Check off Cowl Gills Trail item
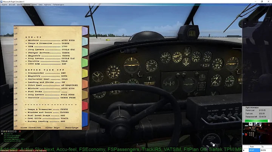The image size is (272, 152). (47, 118)
